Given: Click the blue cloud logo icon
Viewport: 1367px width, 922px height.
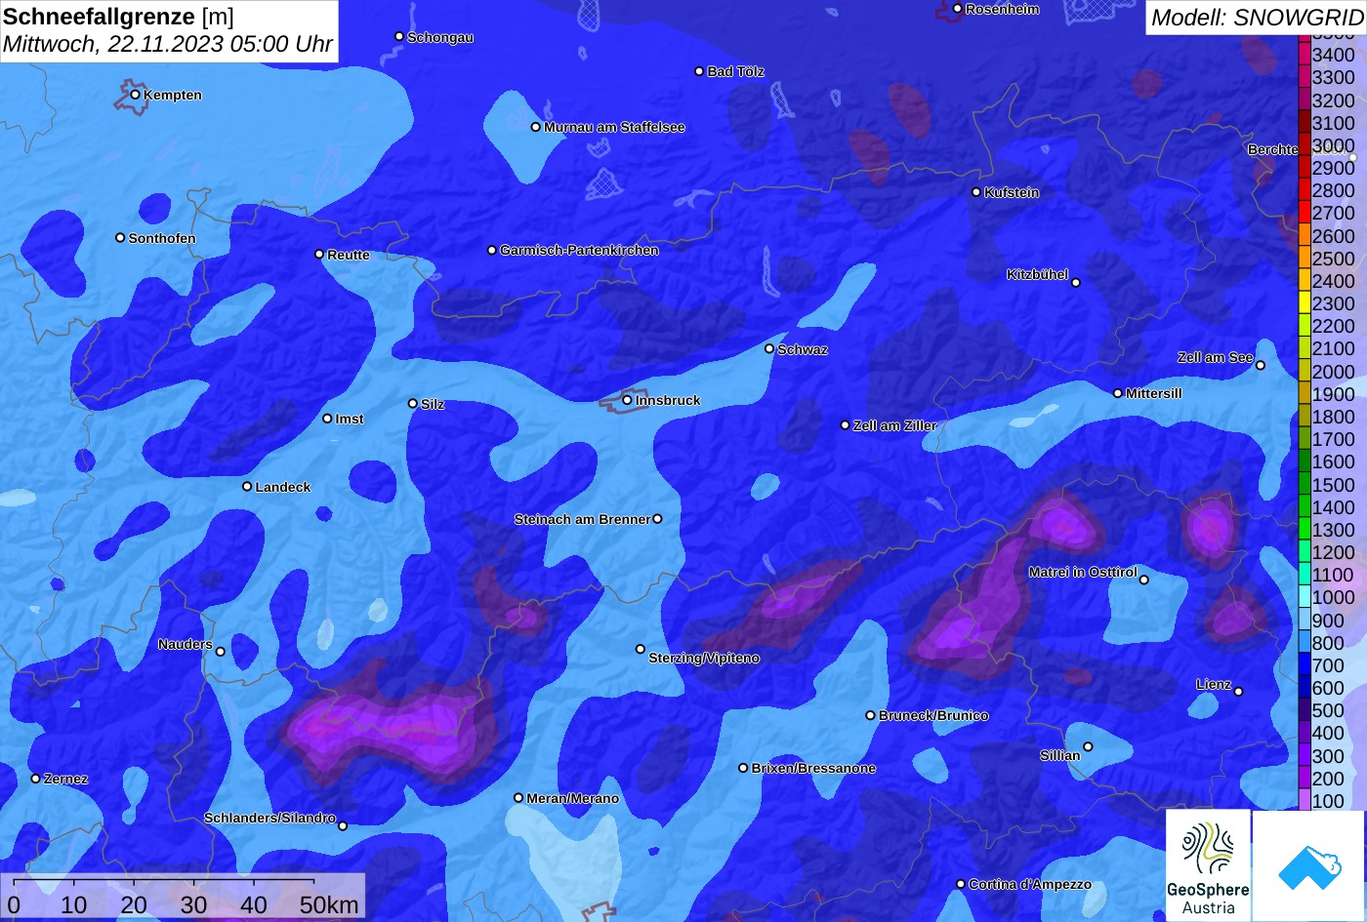Looking at the screenshot, I should (1309, 865).
